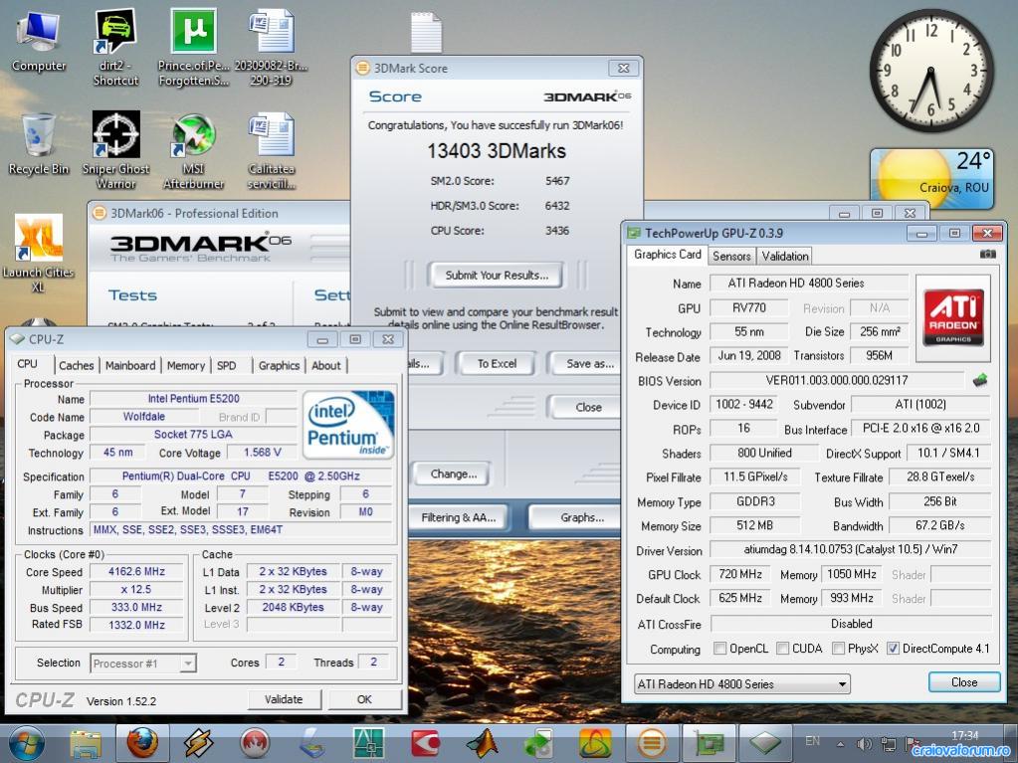This screenshot has width=1018, height=763.
Task: Select the Prince.of.Pe... Forgotten.S... uTorrent file icon
Action: pos(193,48)
